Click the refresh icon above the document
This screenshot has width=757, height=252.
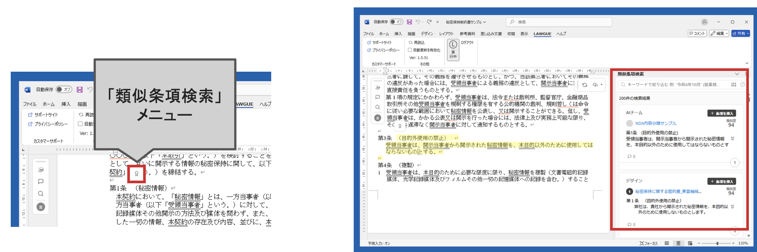(585, 85)
